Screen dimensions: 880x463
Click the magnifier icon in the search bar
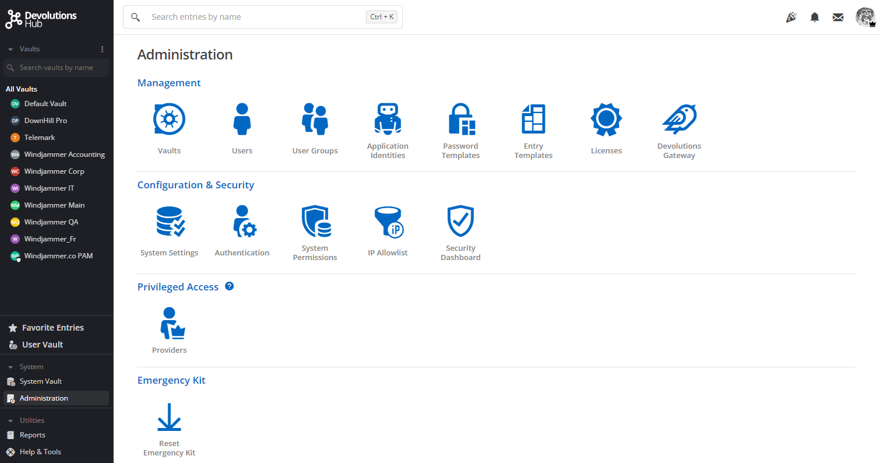pos(135,17)
